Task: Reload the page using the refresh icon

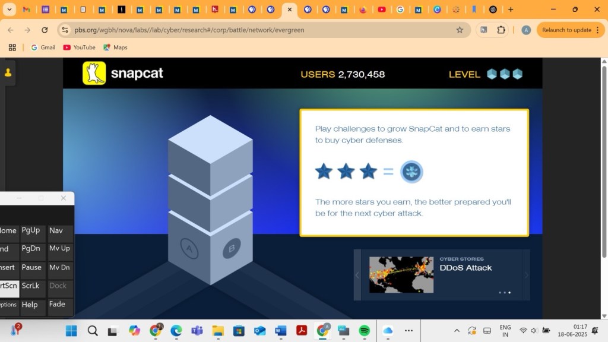Action: [45, 30]
